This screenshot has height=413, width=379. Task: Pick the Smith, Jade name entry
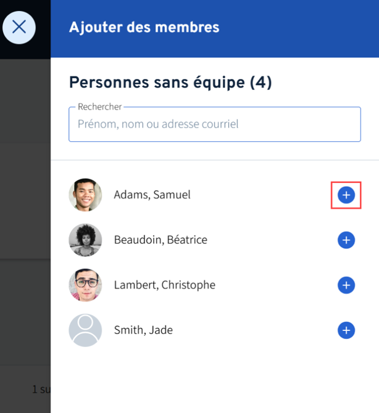[143, 330]
